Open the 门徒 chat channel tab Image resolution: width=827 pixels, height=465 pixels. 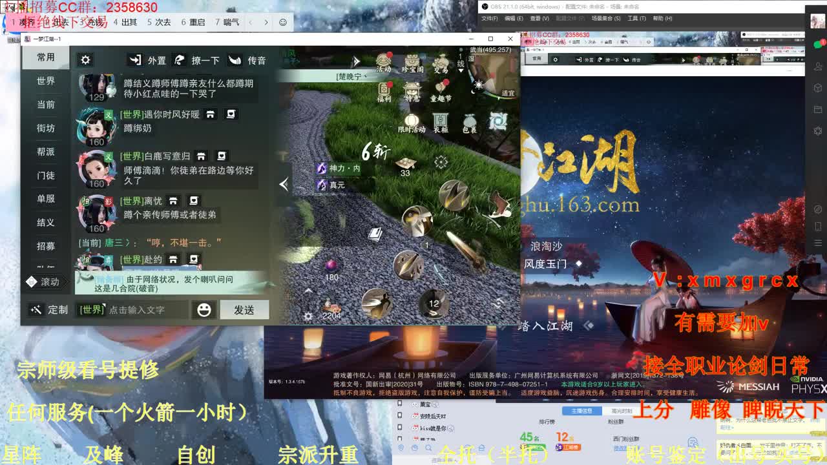coord(46,175)
